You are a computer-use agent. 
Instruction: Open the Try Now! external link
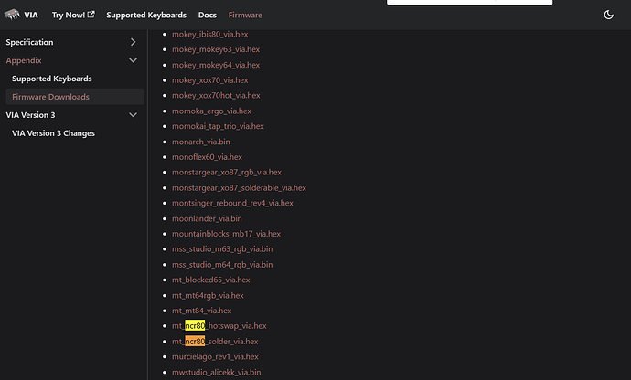click(x=73, y=15)
